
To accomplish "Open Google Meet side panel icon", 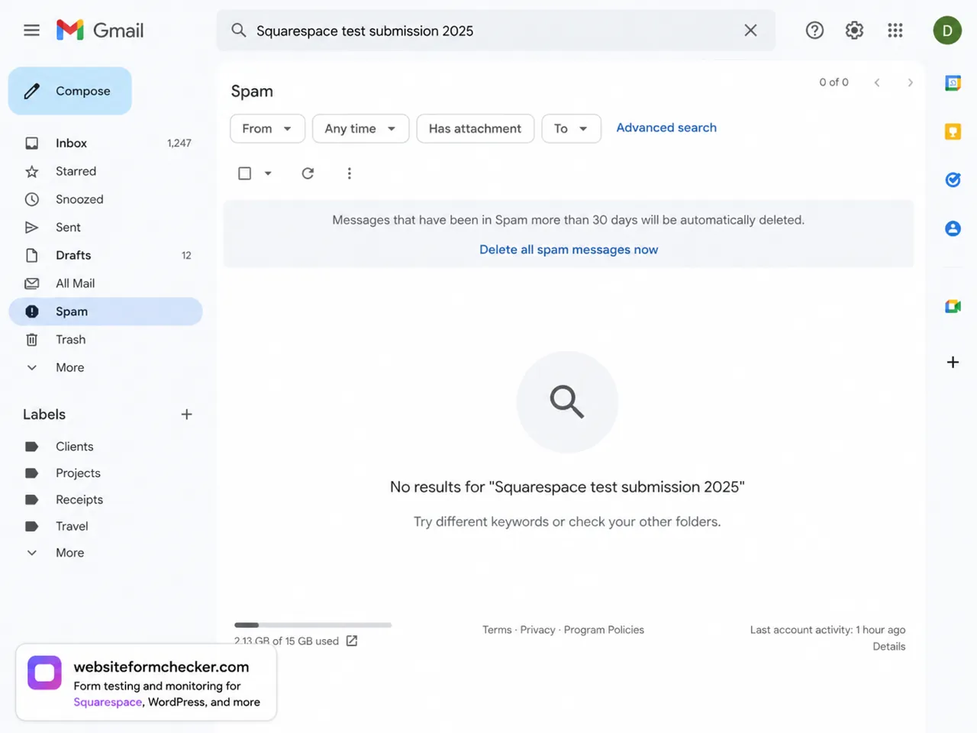I will pyautogui.click(x=953, y=306).
